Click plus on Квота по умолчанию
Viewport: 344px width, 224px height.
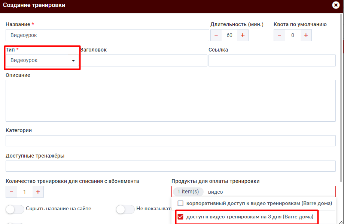coord(306,35)
